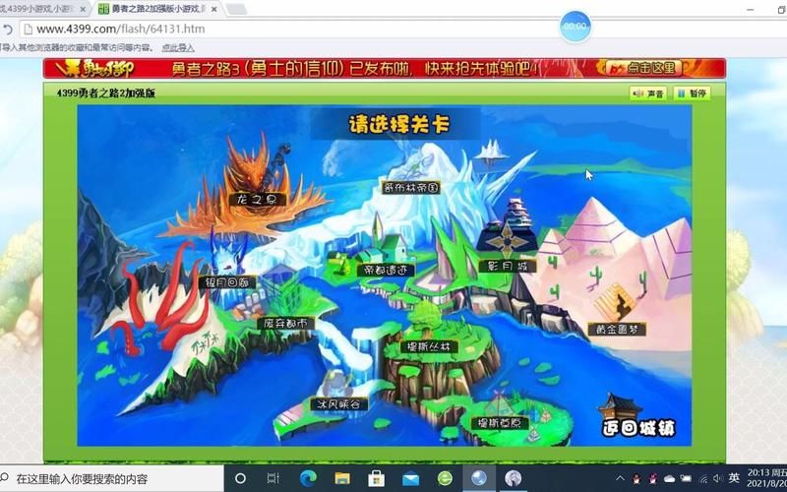
Task: Open Task View on the taskbar
Action: (273, 478)
